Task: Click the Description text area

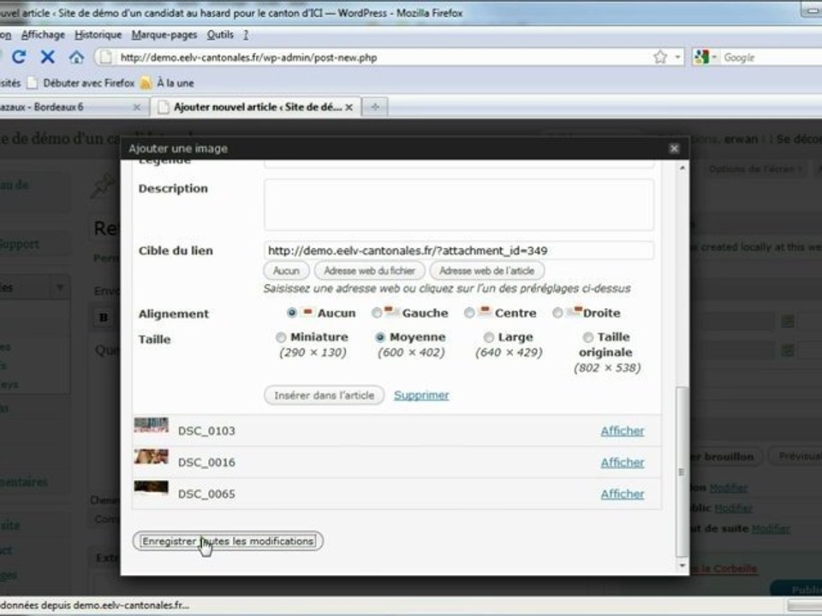Action: coord(459,204)
